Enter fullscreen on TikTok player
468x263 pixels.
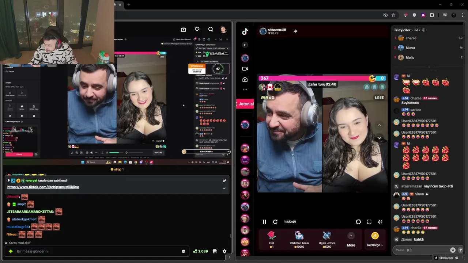coord(369,222)
